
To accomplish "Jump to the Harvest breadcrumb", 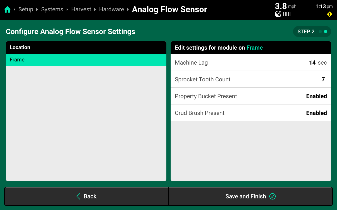I will click(x=81, y=9).
